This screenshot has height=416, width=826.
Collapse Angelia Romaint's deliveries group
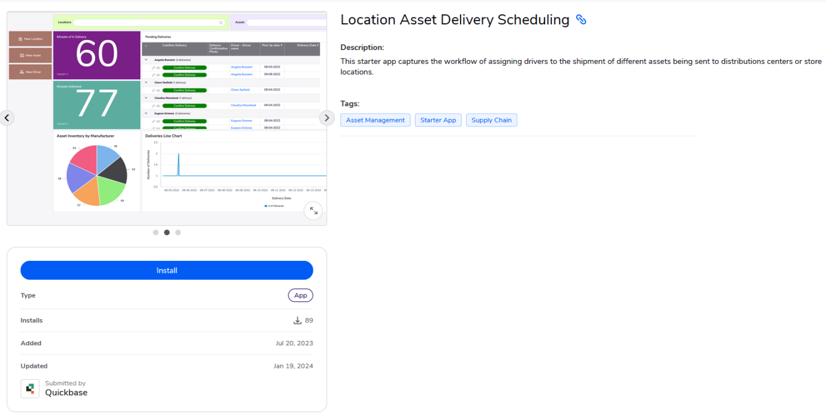(146, 59)
